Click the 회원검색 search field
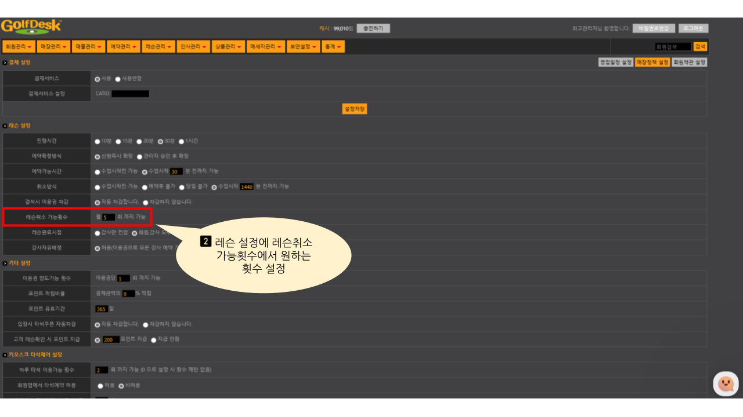 671,46
